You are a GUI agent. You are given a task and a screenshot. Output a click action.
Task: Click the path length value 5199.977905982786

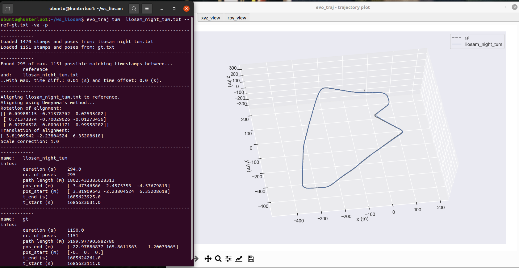91,241
